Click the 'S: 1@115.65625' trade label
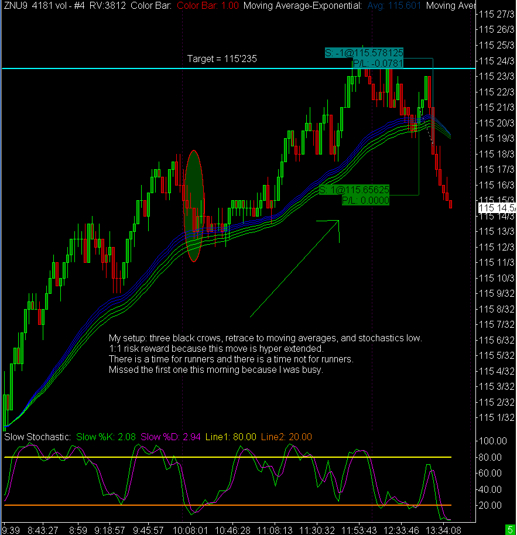The width and height of the screenshot is (517, 535). pos(354,190)
